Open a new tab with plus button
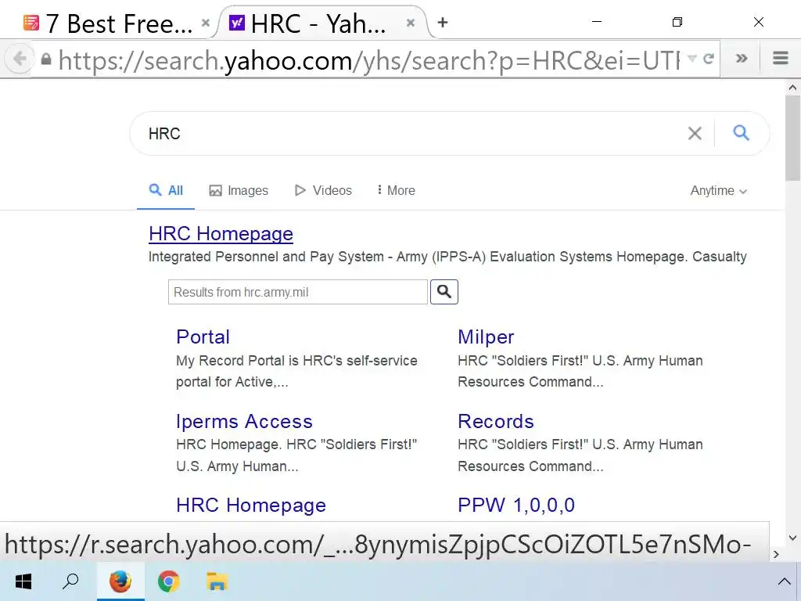 click(443, 23)
